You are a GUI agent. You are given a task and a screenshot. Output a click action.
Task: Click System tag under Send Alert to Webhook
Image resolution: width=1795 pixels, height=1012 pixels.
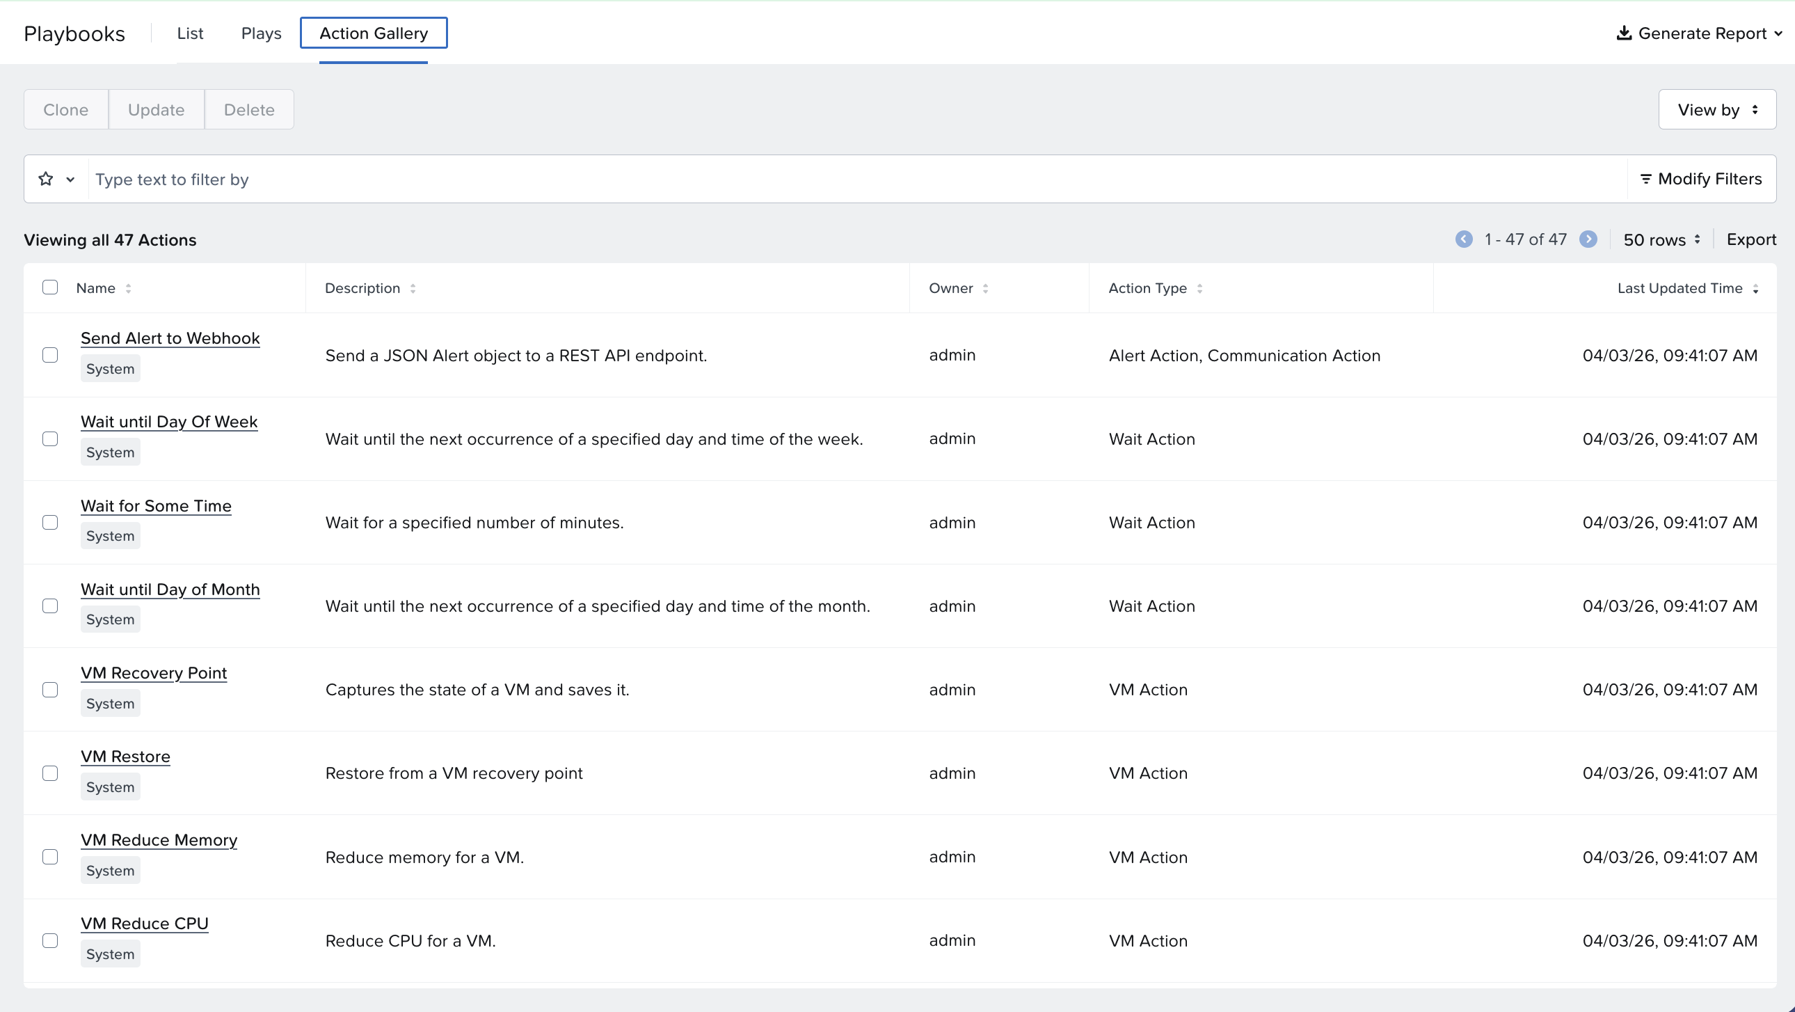click(x=110, y=369)
